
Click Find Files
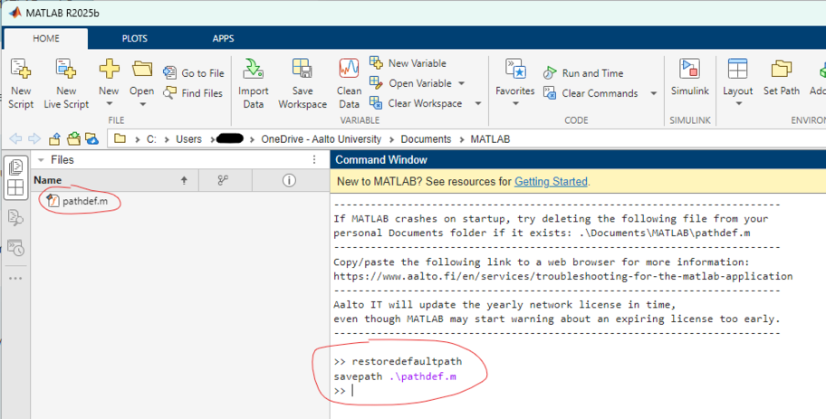(193, 93)
